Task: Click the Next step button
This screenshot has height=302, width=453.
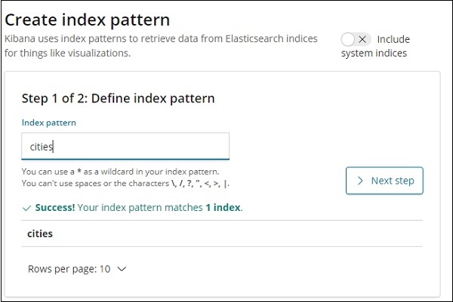Action: click(x=384, y=181)
